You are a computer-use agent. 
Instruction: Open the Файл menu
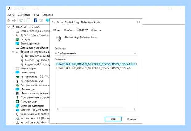[x=11, y=15]
